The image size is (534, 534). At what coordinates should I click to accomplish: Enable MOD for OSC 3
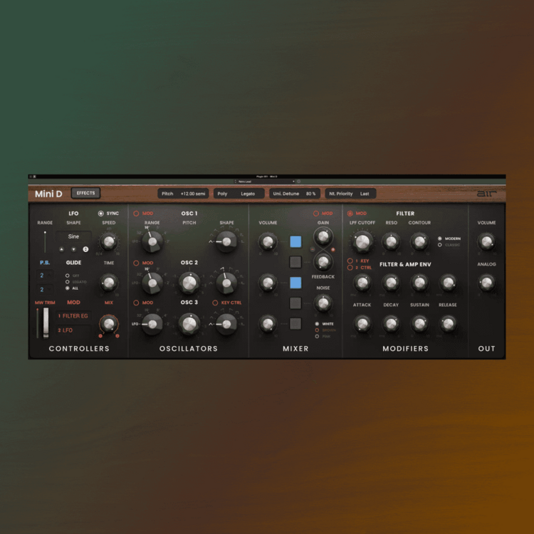(136, 303)
